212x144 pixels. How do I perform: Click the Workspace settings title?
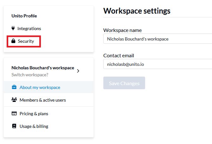coord(137,11)
